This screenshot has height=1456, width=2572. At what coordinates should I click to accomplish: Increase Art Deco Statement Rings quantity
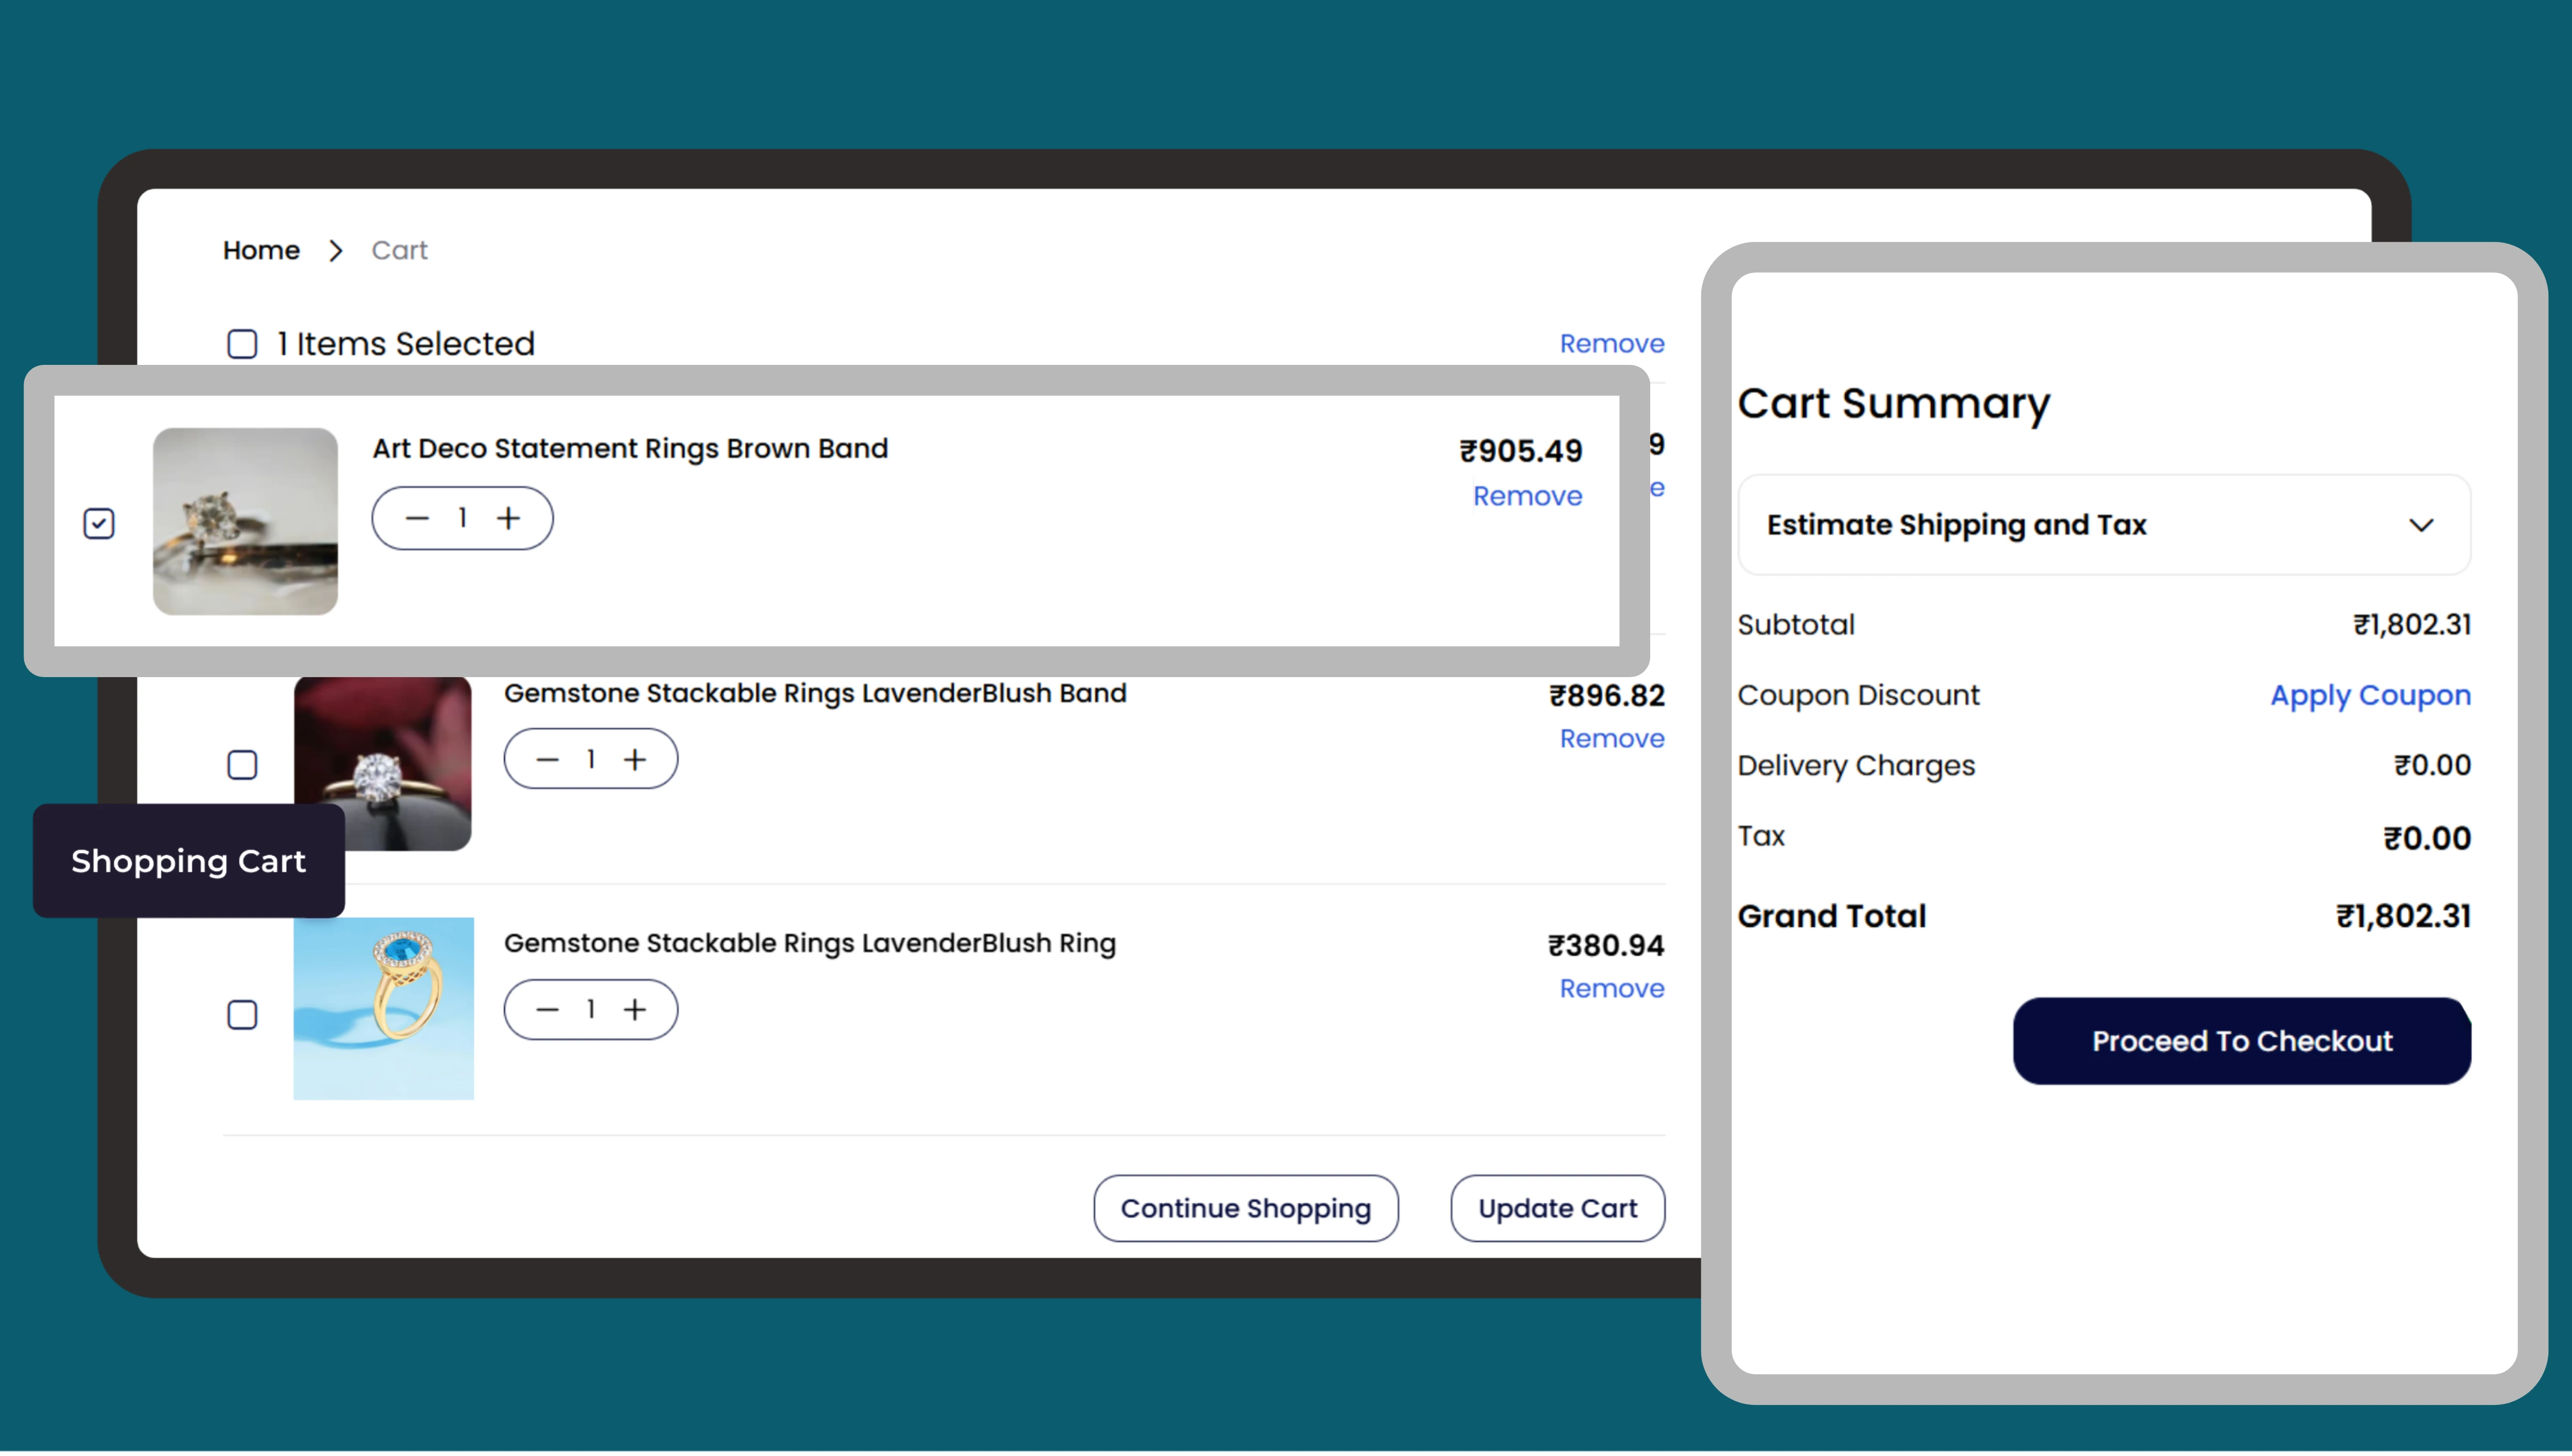point(509,518)
